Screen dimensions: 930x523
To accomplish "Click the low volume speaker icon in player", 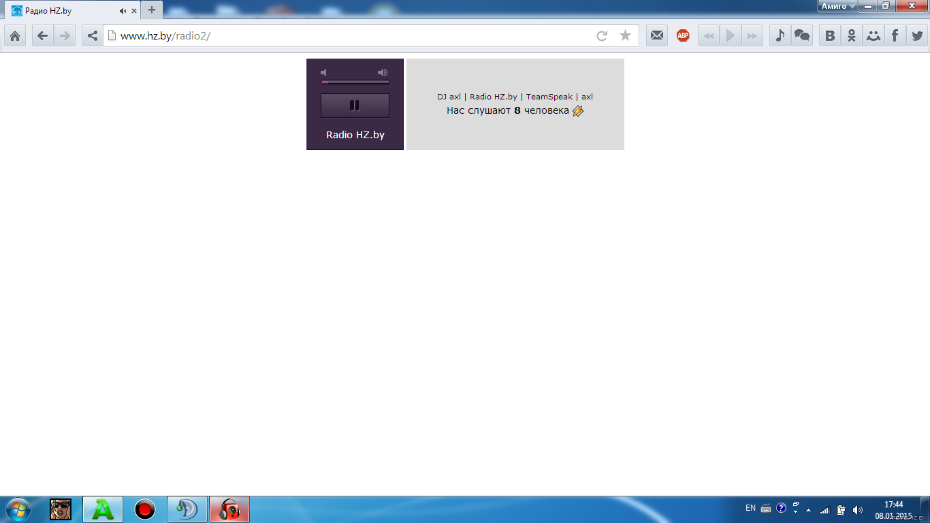I will pos(324,72).
